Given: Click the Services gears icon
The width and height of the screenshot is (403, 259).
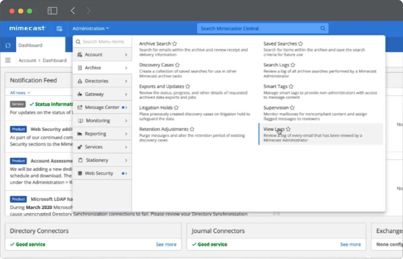Looking at the screenshot, I should [79, 147].
